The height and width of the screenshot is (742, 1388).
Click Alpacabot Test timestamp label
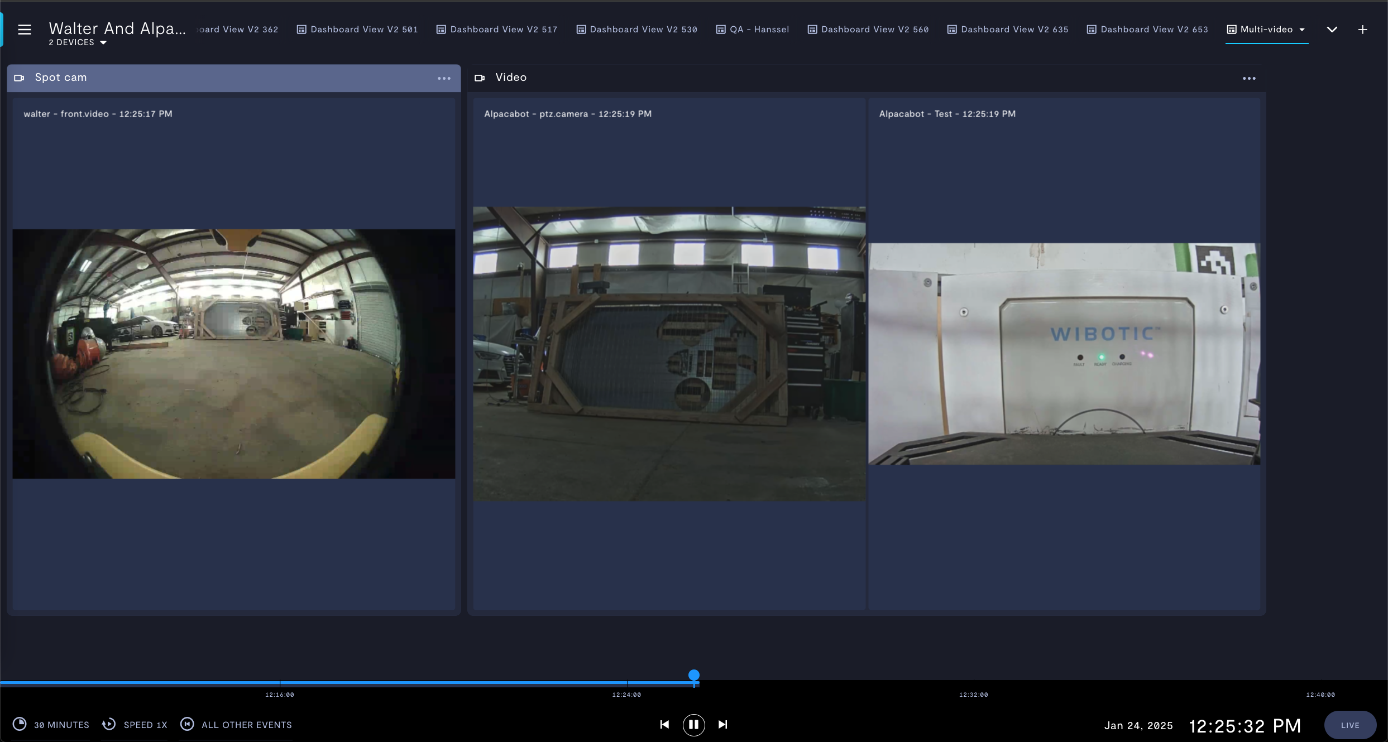[947, 114]
